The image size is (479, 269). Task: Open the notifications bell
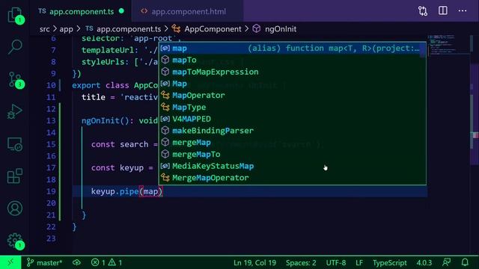coord(465,262)
